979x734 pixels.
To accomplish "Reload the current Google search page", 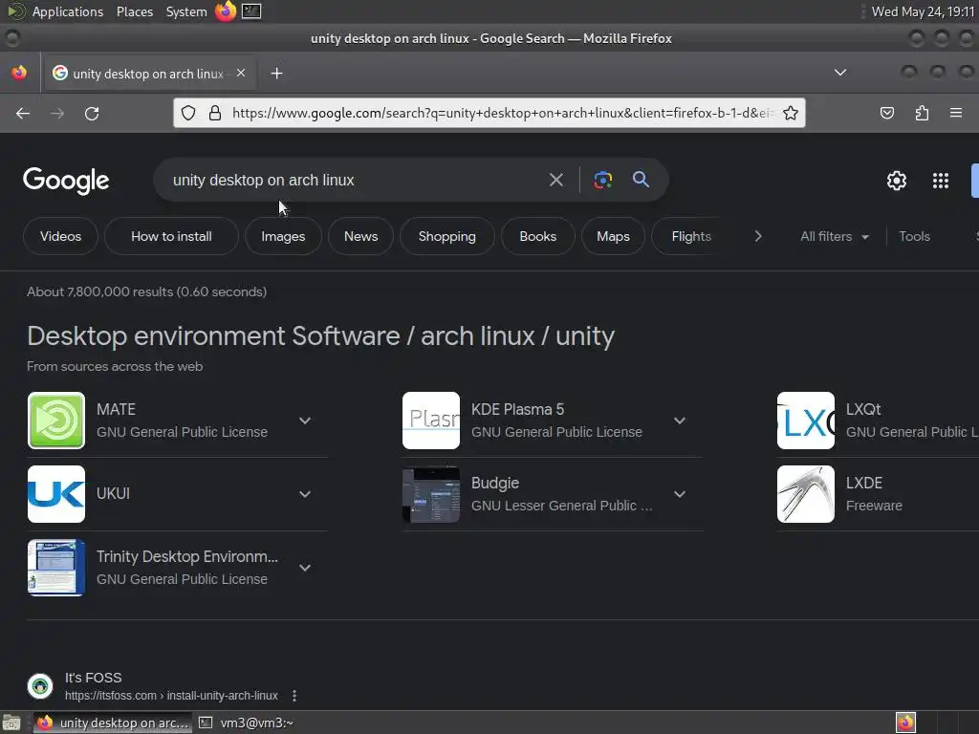I will pyautogui.click(x=92, y=114).
